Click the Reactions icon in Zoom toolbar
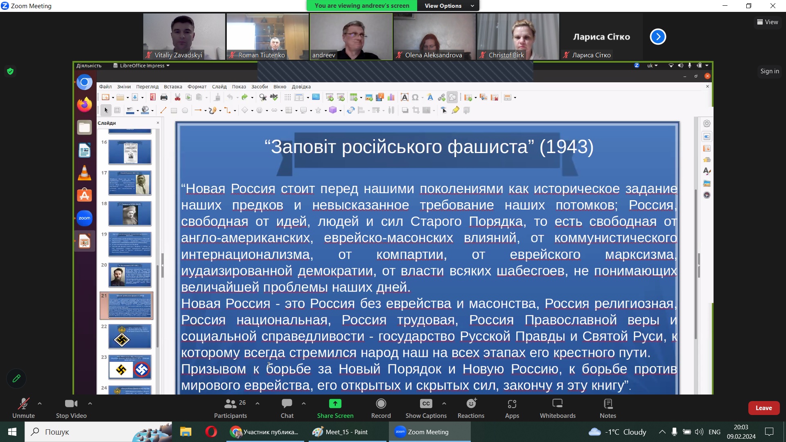786x442 pixels. pos(471,408)
